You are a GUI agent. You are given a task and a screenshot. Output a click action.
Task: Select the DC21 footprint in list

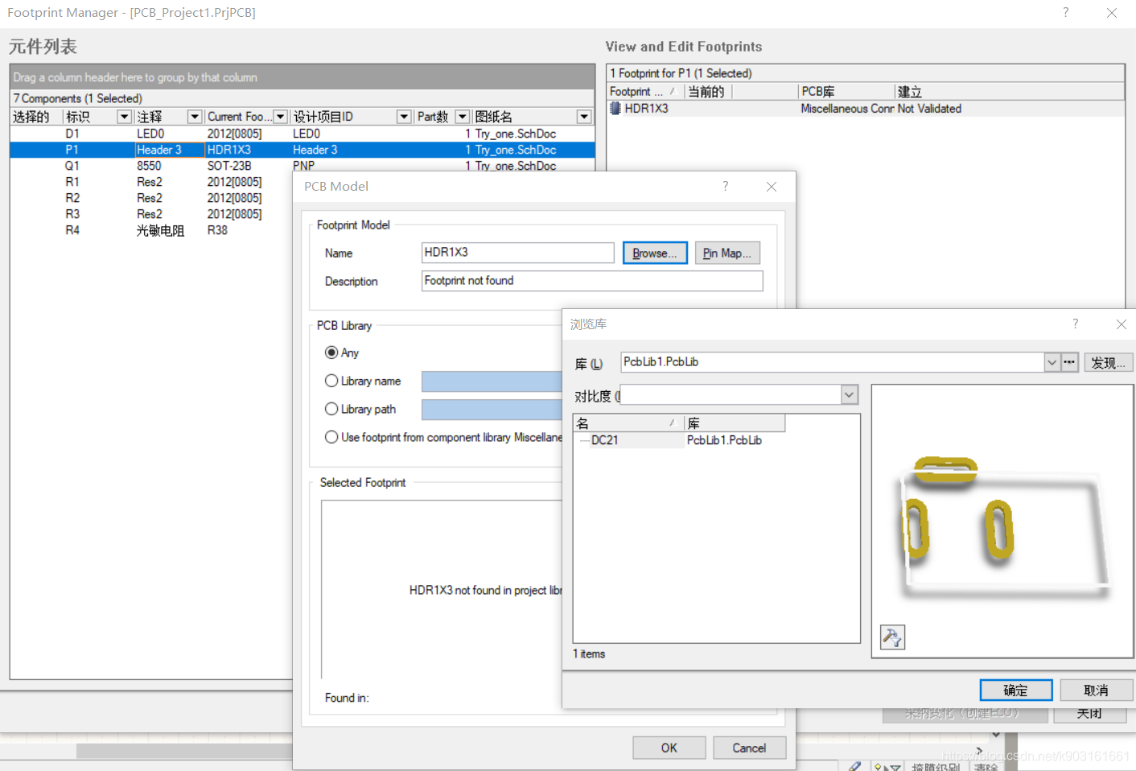(x=605, y=440)
